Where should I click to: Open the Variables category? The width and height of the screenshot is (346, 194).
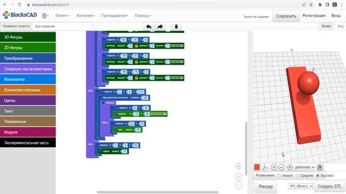click(x=28, y=122)
